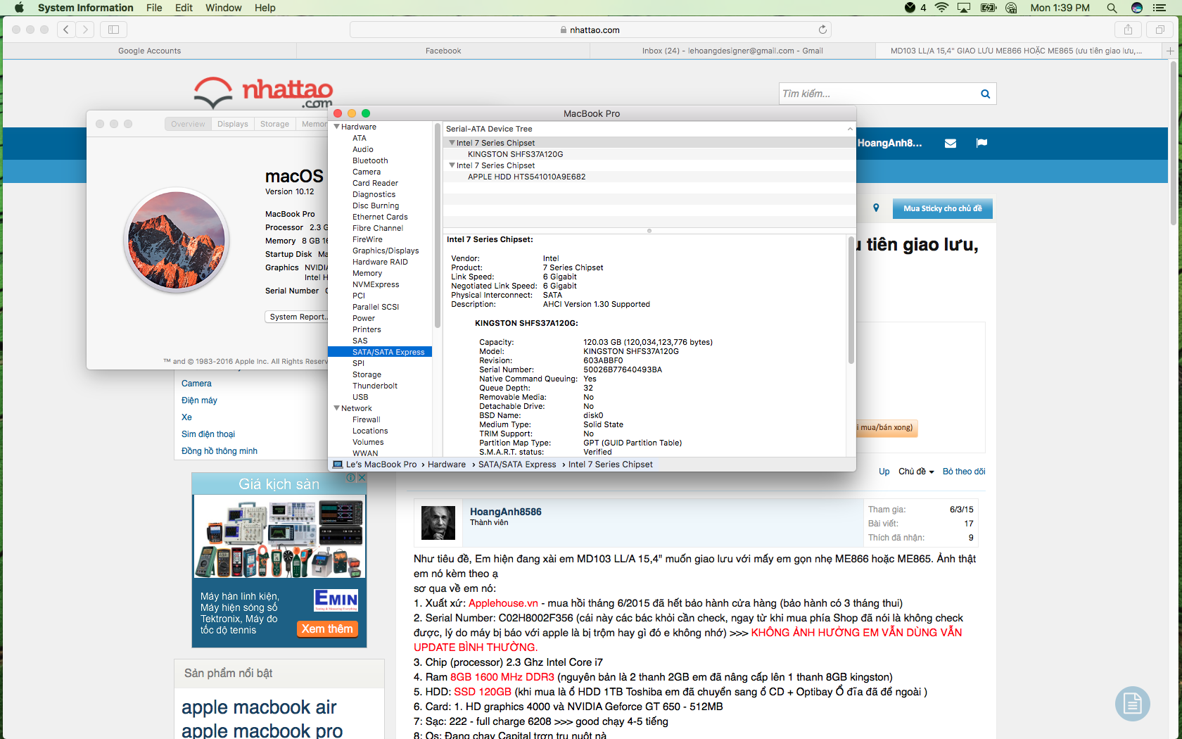
Task: Click the Wi-Fi status icon
Action: [x=941, y=8]
